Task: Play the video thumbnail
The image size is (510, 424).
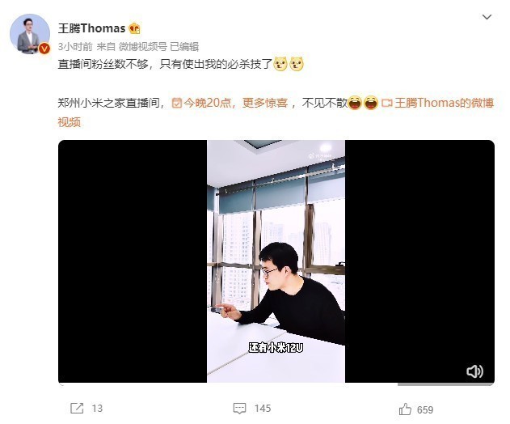Action: (276, 261)
